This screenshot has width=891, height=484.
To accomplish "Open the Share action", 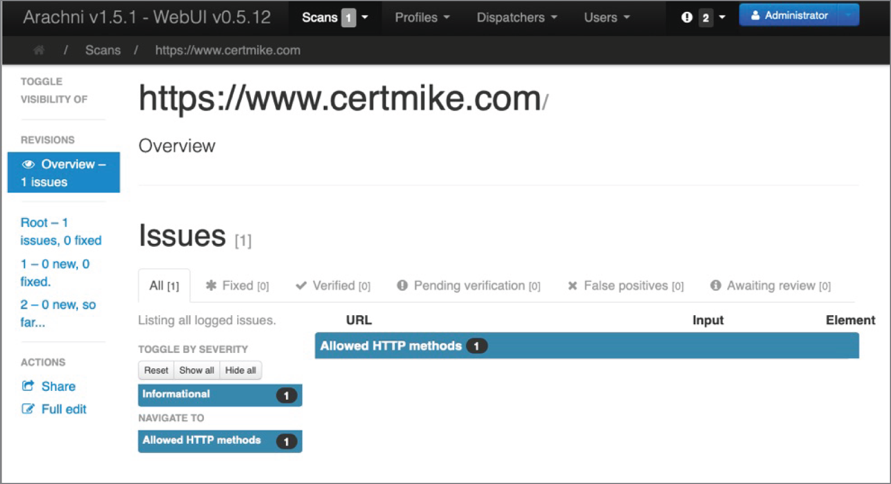I will click(x=49, y=386).
